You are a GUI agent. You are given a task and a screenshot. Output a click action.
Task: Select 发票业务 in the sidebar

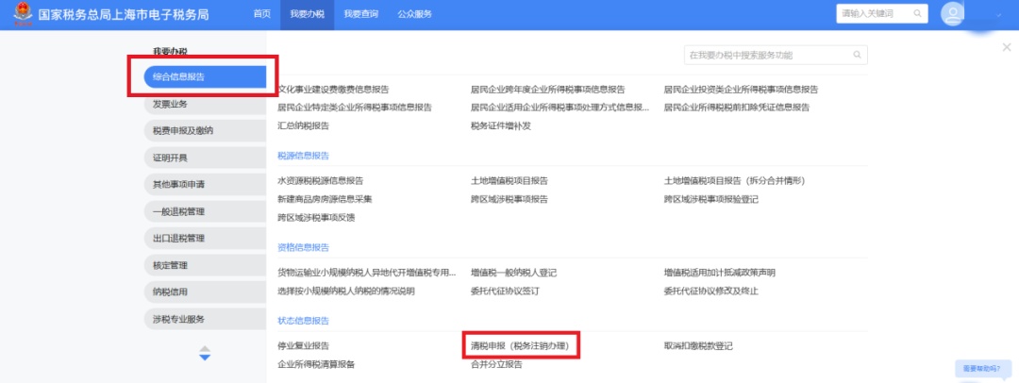pos(171,104)
